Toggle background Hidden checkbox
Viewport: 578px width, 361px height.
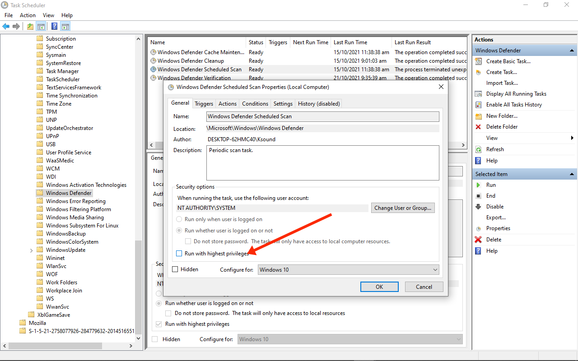(x=155, y=339)
